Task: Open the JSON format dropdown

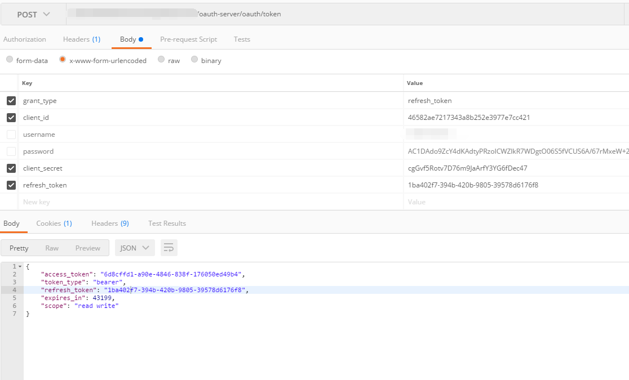Action: [x=135, y=248]
